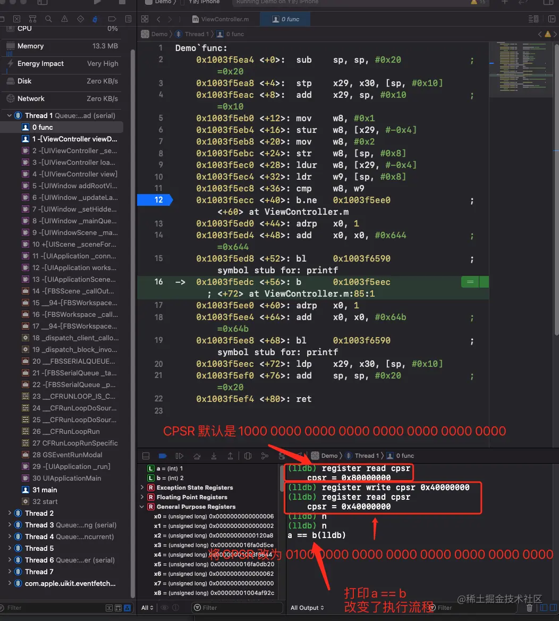Switch to ViewController.m tab
The height and width of the screenshot is (621, 559).
click(x=221, y=19)
